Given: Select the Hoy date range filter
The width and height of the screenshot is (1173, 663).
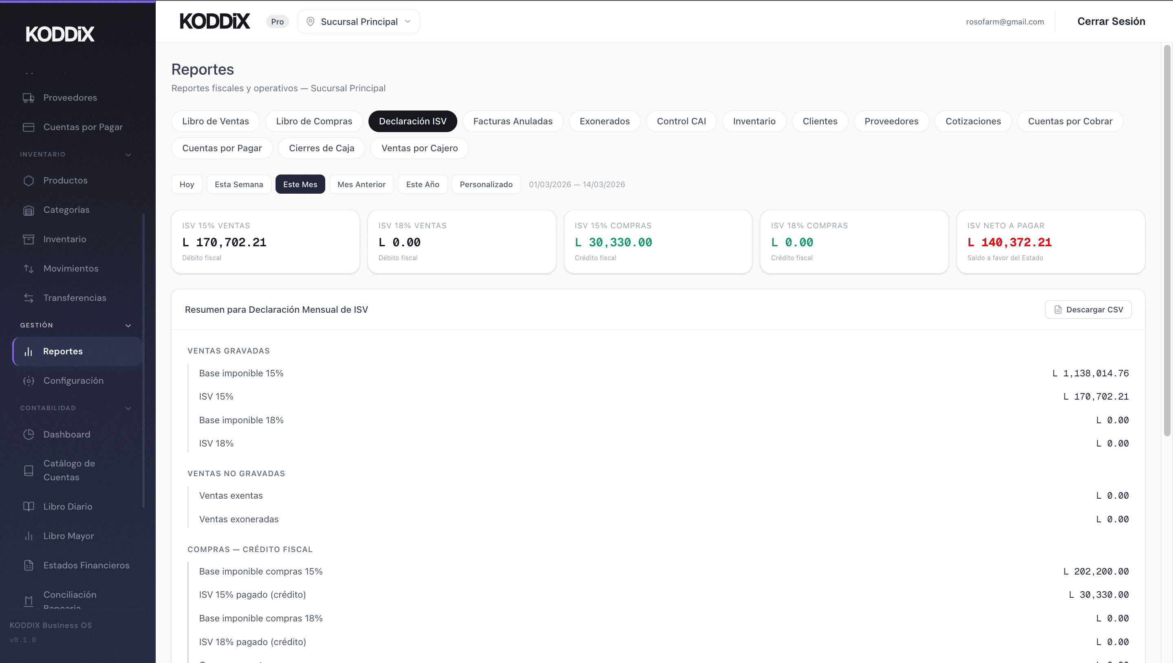Looking at the screenshot, I should [187, 184].
